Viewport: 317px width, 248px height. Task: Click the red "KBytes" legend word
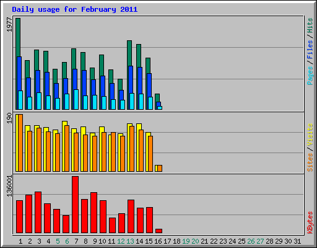[310, 223]
